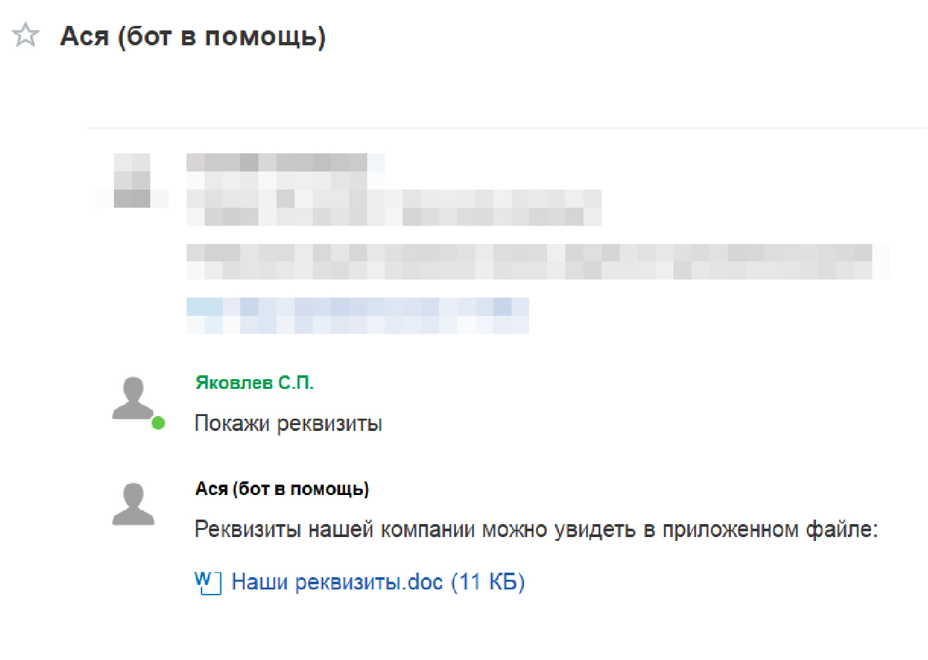Select the conversation title heading at top

click(193, 36)
